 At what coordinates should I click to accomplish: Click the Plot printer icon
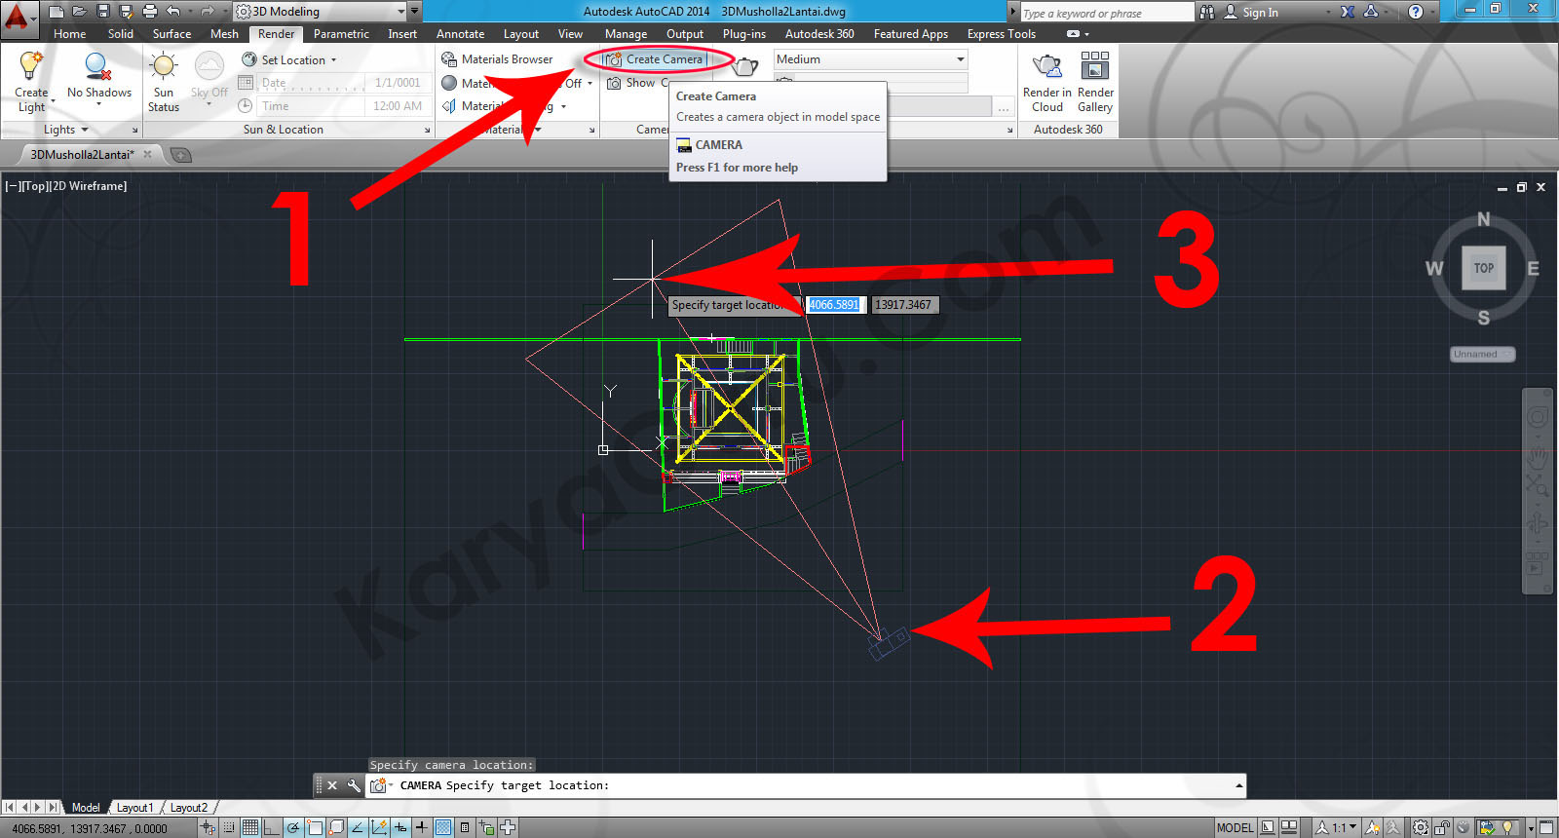pos(149,12)
